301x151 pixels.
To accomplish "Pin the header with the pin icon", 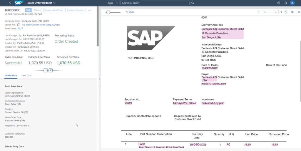I will tap(51, 70).
